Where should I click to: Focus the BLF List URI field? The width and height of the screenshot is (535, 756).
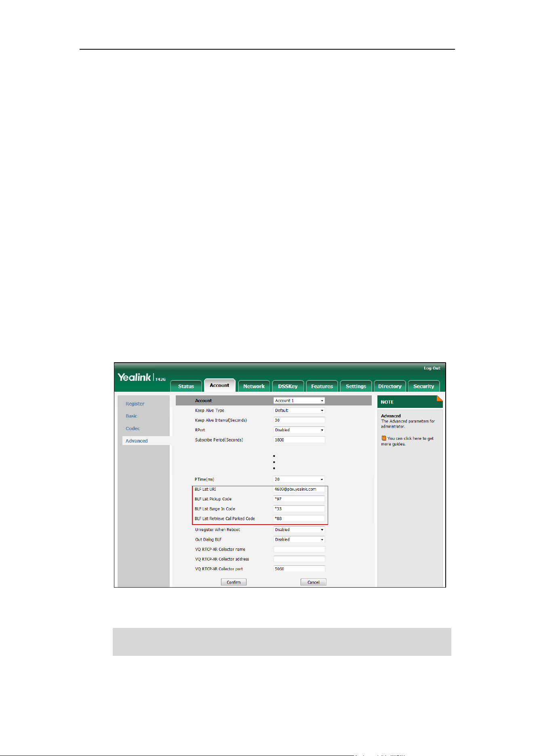click(299, 489)
